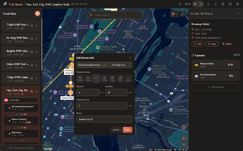The height and width of the screenshot is (151, 243).
Task: Open the EN language menu
Action: (x=188, y=4)
